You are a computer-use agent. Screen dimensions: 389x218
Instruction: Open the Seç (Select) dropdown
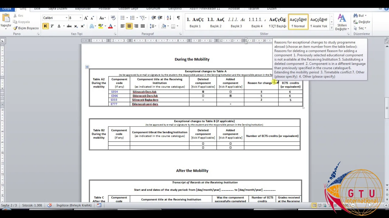[360, 28]
